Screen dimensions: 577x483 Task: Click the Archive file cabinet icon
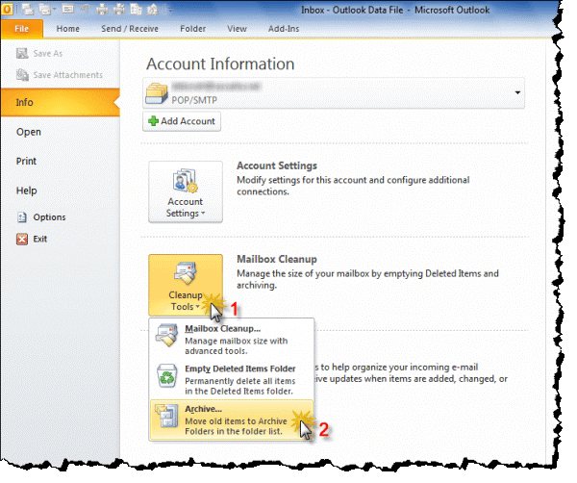166,416
